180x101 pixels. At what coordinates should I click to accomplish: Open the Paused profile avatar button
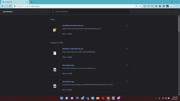click(170, 6)
